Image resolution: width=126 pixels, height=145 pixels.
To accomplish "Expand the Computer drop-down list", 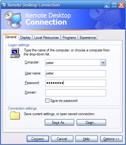I will point(103,62).
